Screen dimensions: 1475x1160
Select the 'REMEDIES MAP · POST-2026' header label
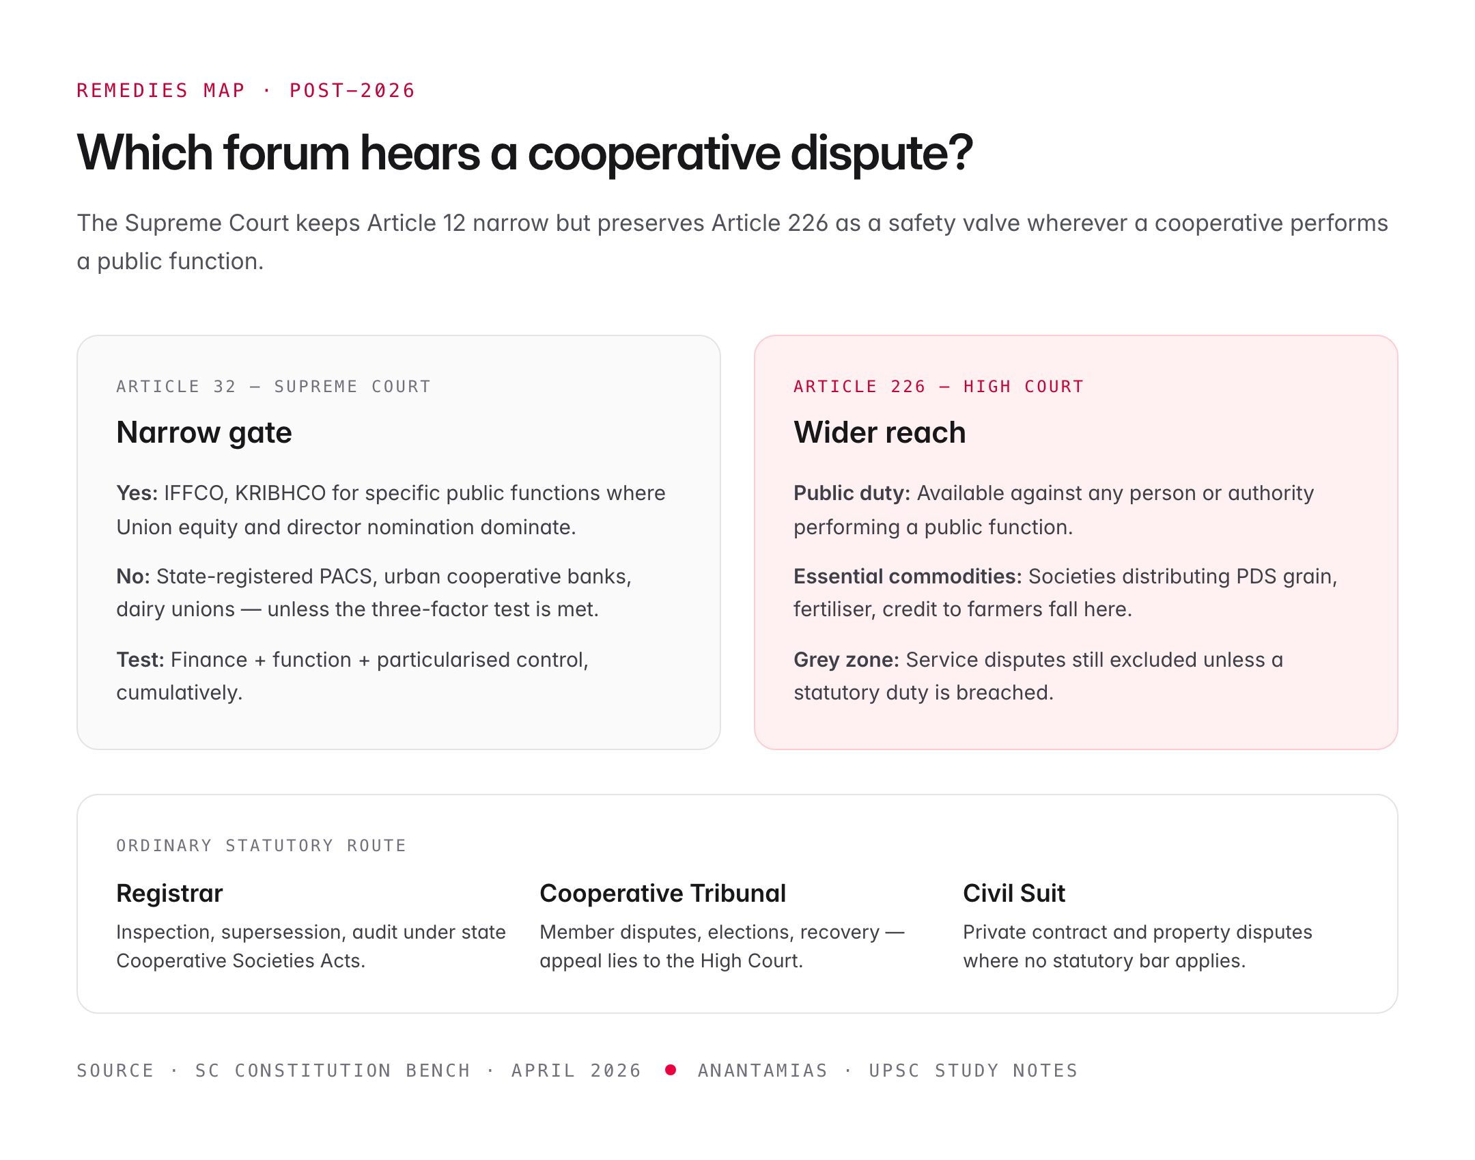click(x=246, y=90)
